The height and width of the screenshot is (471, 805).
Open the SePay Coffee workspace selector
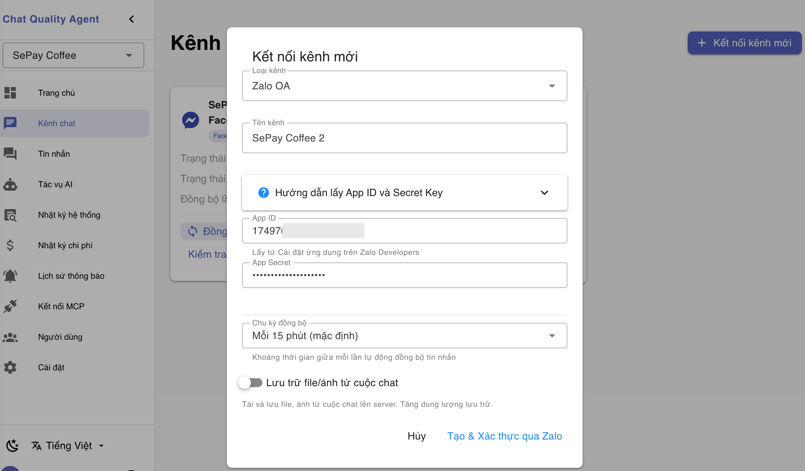(73, 55)
